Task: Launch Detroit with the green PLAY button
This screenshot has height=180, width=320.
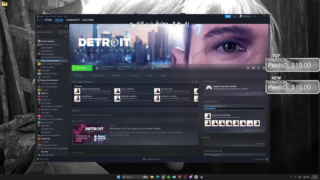Action: tap(82, 68)
